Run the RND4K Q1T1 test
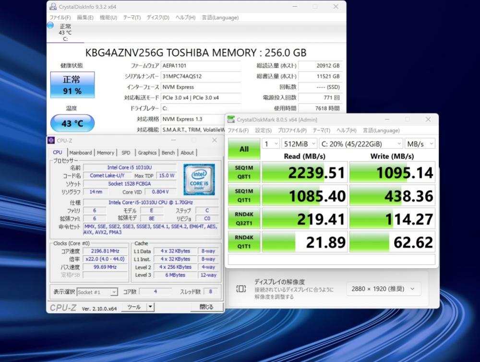The image size is (480, 362). 244,242
